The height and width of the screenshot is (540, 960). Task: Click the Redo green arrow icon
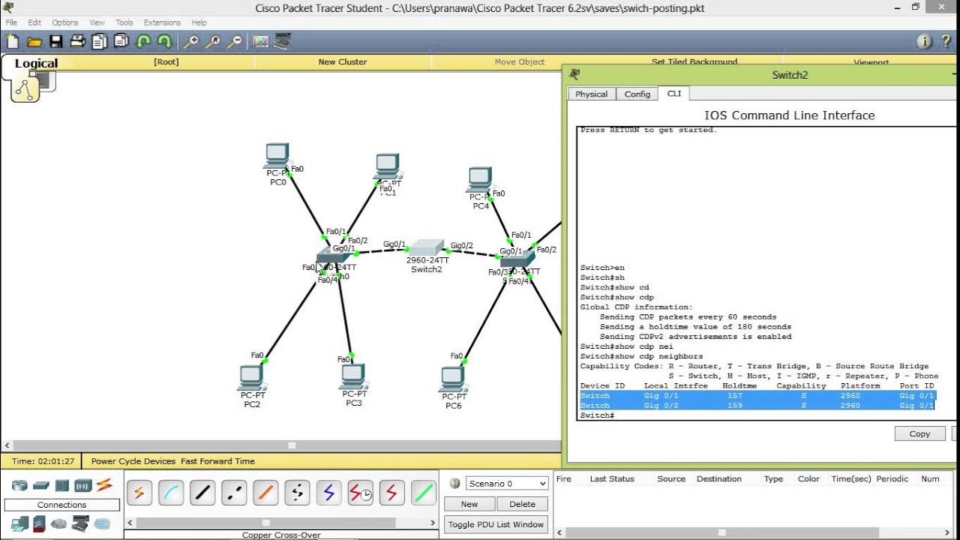[164, 42]
